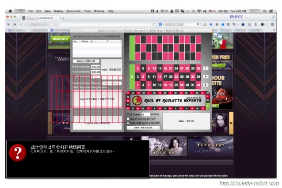
Task: Select number 1 on betting grid
Action: pyautogui.click(x=137, y=85)
